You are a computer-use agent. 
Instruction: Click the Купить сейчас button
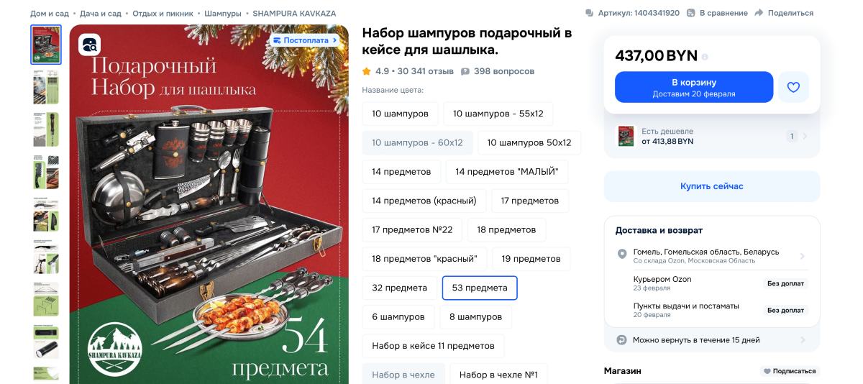click(x=712, y=186)
